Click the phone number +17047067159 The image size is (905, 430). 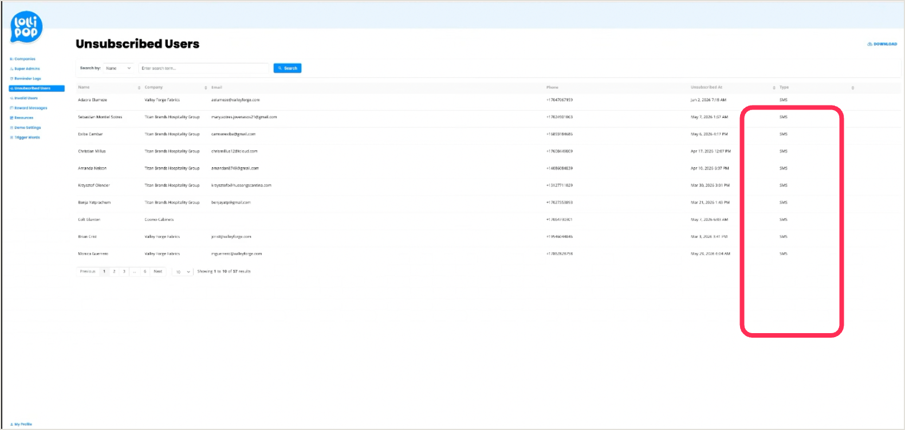click(560, 100)
